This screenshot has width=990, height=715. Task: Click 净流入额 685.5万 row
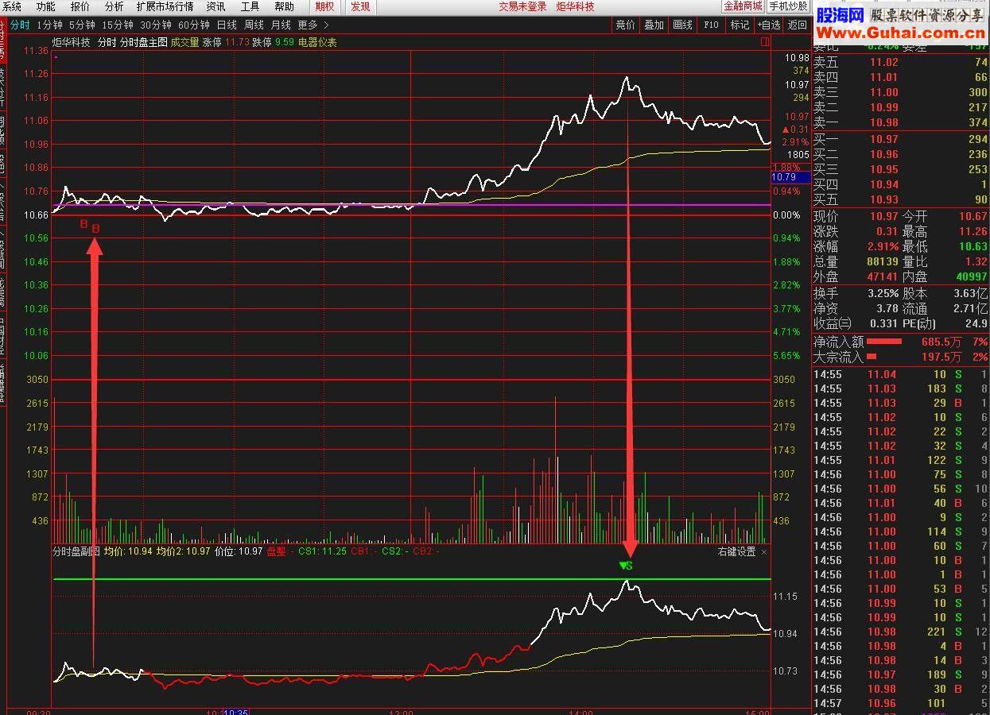900,342
